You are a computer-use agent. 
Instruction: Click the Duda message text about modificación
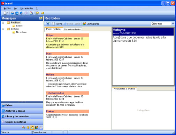pos(67,65)
